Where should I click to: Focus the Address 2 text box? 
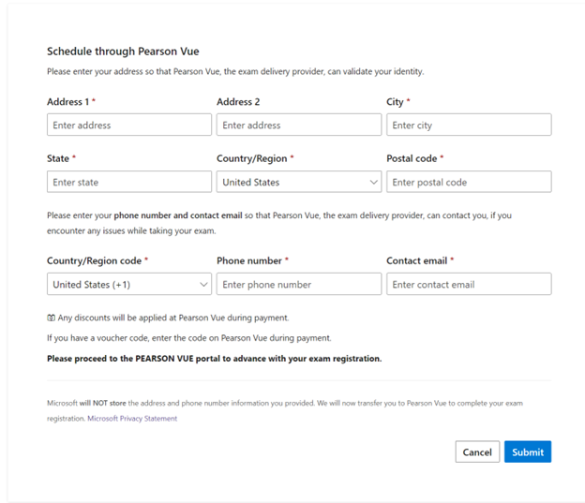298,125
